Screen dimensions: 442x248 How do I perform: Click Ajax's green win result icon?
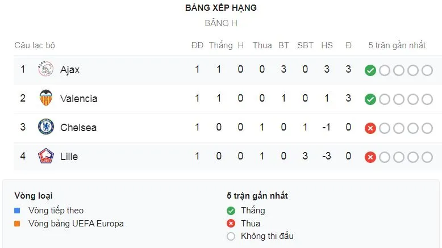coord(370,70)
